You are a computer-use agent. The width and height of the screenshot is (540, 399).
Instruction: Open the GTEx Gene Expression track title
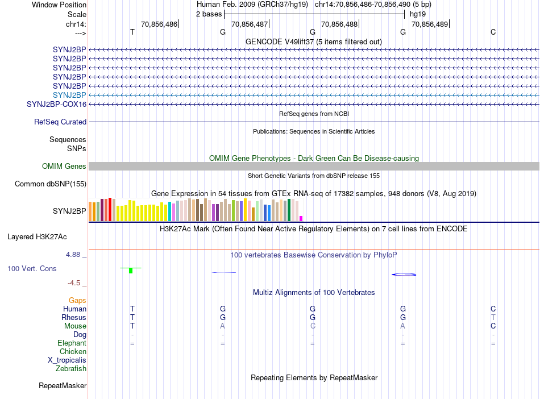(x=314, y=193)
